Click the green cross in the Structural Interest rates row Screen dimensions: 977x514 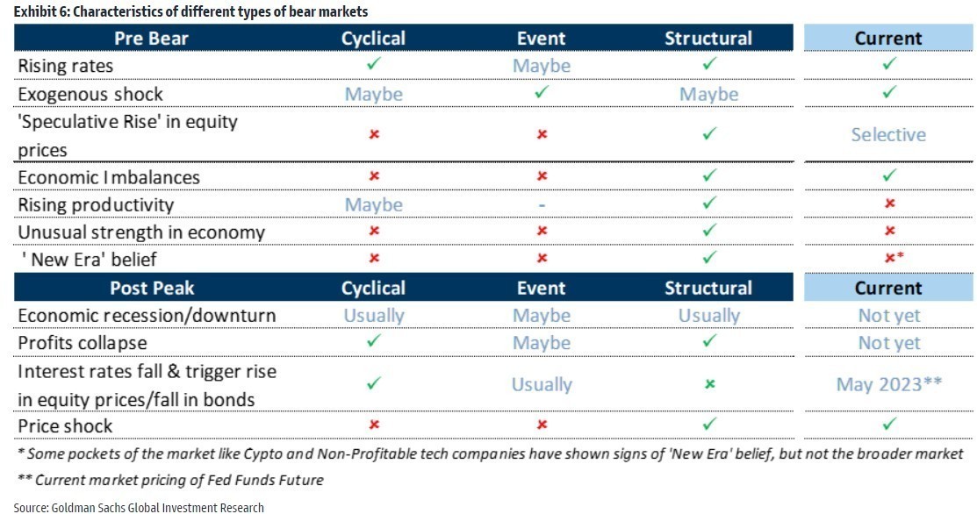pyautogui.click(x=709, y=384)
